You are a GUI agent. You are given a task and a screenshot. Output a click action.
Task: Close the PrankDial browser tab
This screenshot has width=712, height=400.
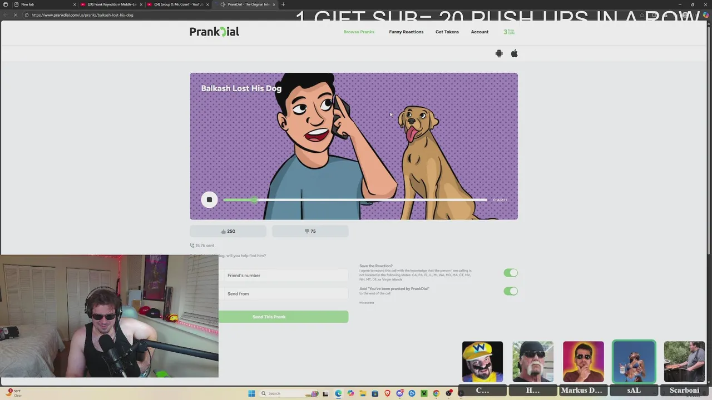tap(274, 4)
